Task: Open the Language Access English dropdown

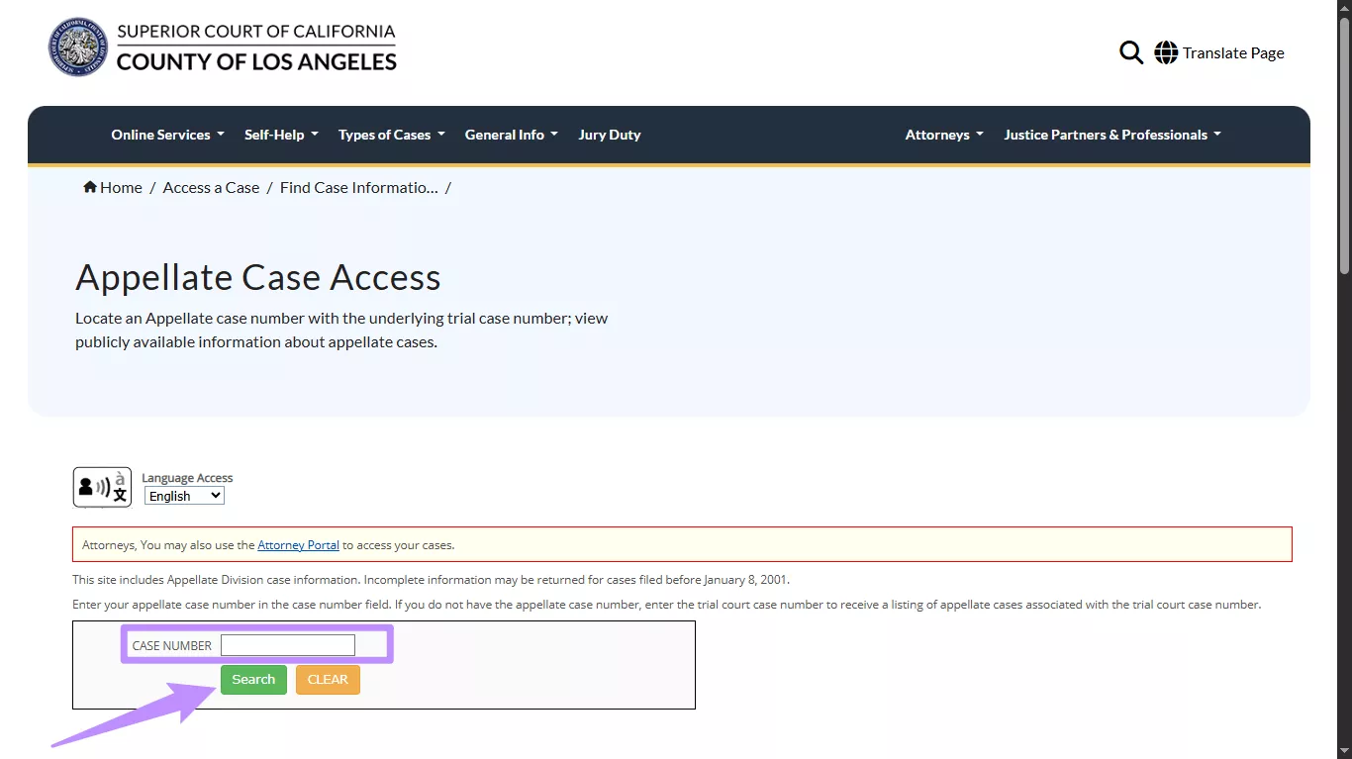Action: 184,496
